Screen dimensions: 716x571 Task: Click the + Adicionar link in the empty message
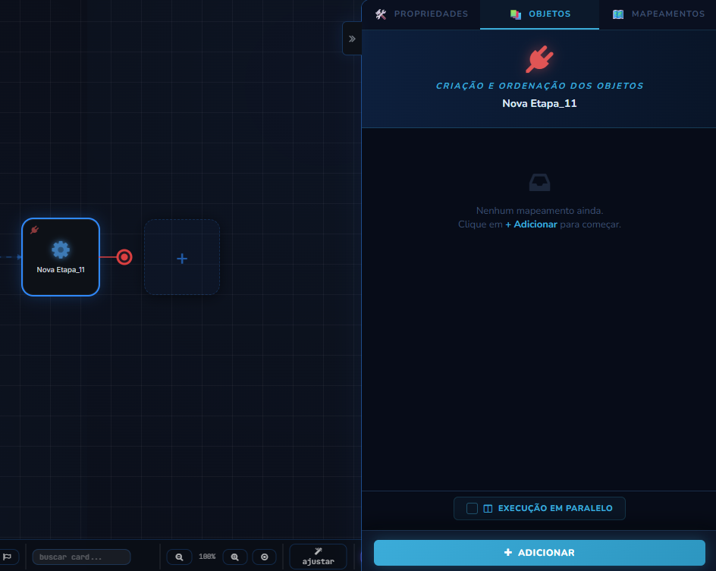coord(531,224)
